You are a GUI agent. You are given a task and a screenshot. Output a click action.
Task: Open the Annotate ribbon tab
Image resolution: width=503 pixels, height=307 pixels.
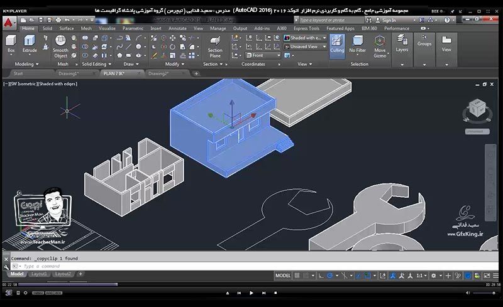(177, 28)
